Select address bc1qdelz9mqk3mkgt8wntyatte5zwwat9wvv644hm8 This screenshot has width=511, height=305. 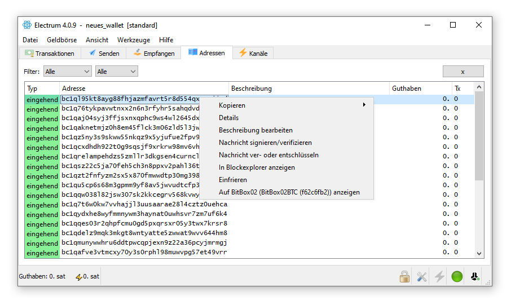click(144, 233)
